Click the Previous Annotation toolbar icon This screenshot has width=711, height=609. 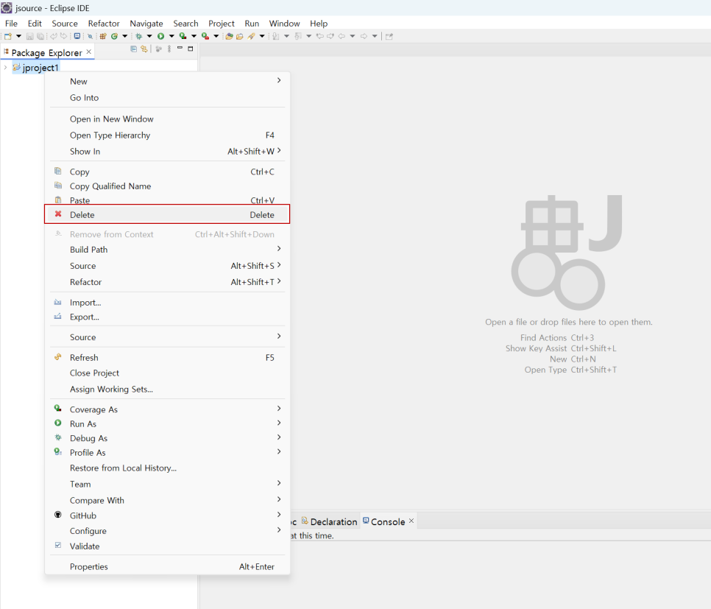[298, 36]
